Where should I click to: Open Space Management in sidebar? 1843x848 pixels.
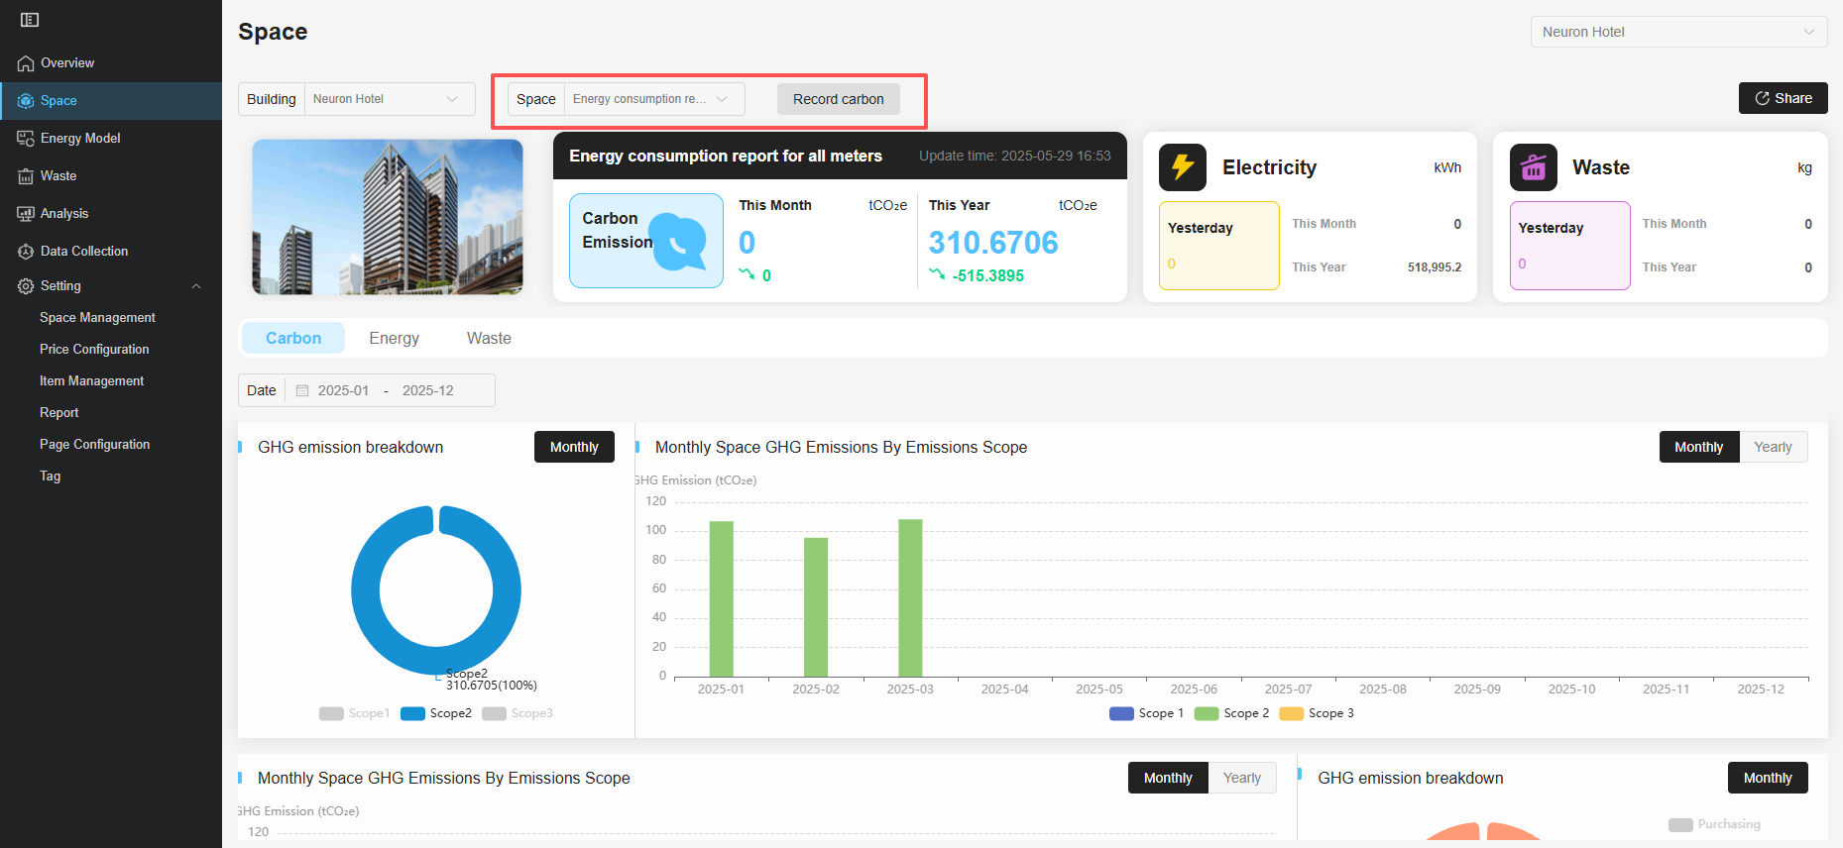click(97, 318)
